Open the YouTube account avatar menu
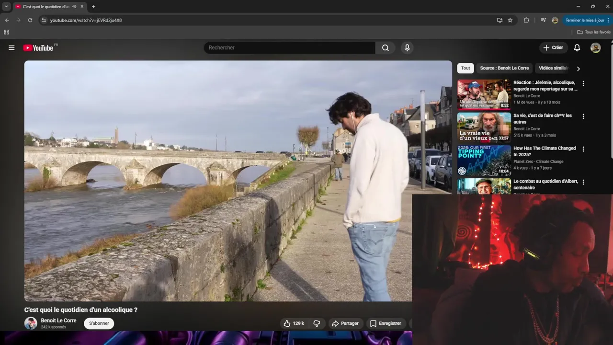This screenshot has width=613, height=345. coord(595,48)
